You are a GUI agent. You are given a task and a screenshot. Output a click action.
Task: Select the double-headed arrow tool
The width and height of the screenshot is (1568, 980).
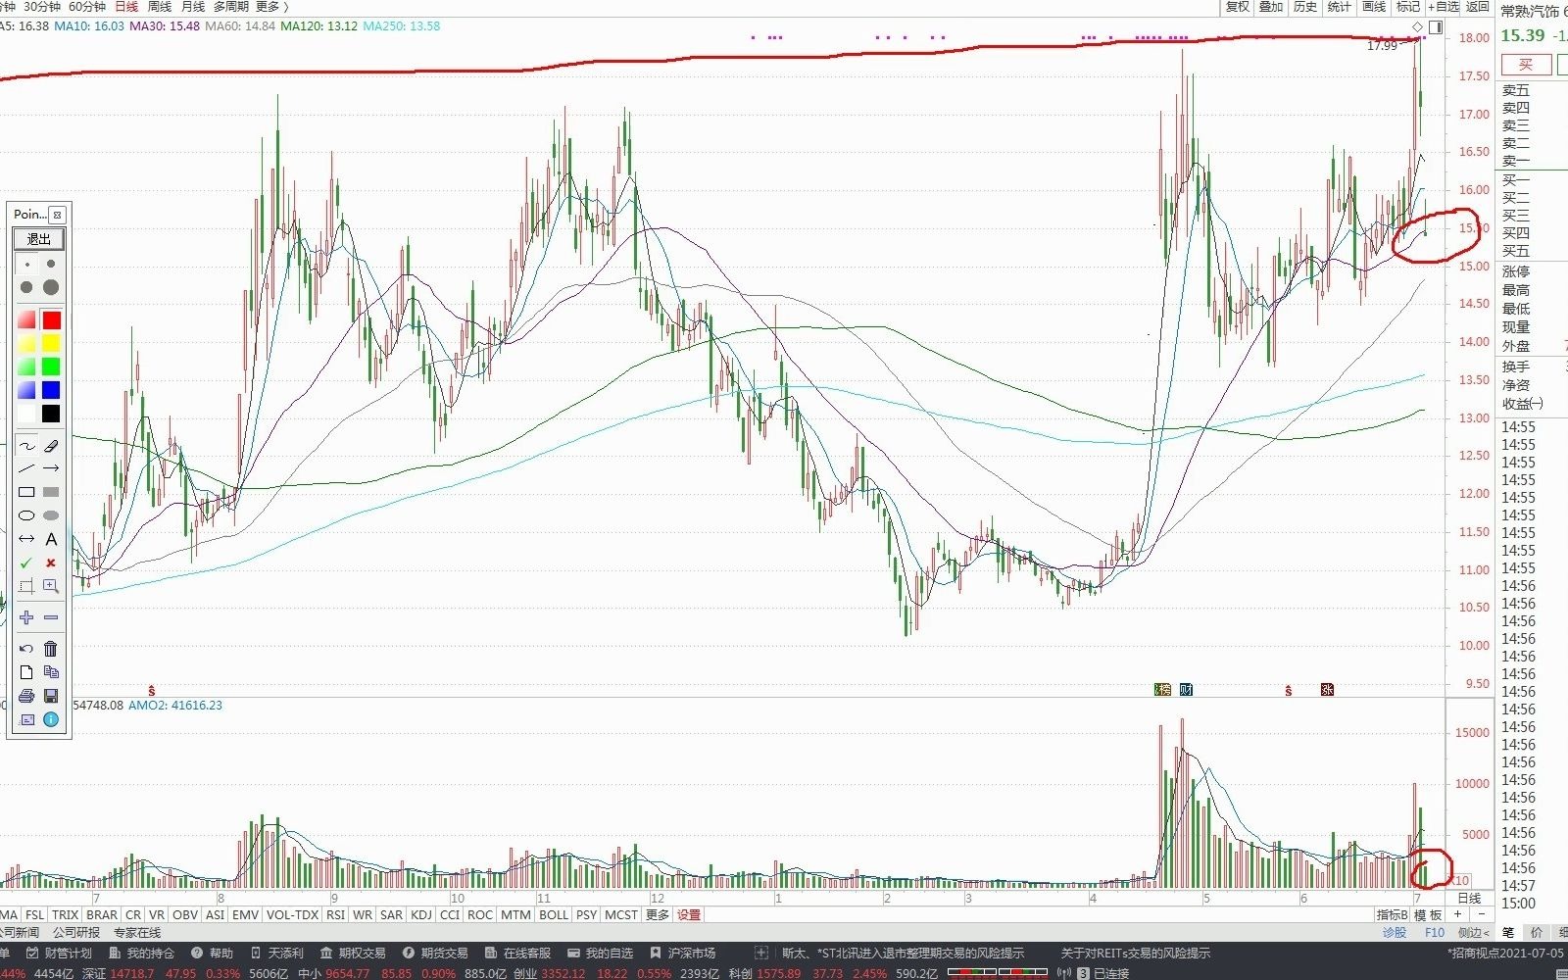[x=26, y=539]
